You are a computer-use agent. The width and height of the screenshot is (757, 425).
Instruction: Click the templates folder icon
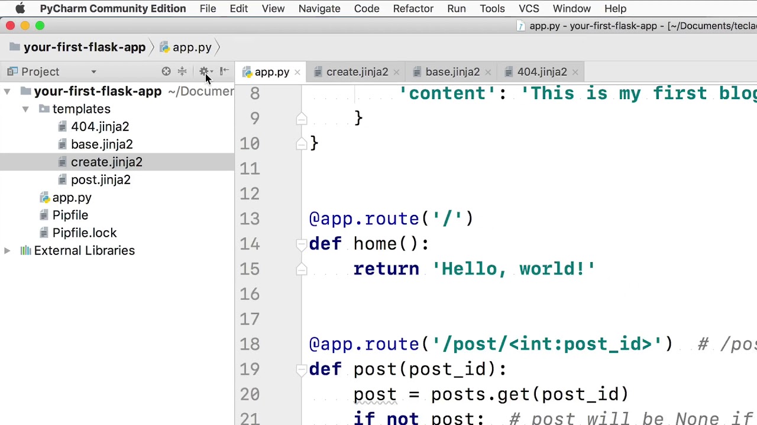(x=44, y=109)
